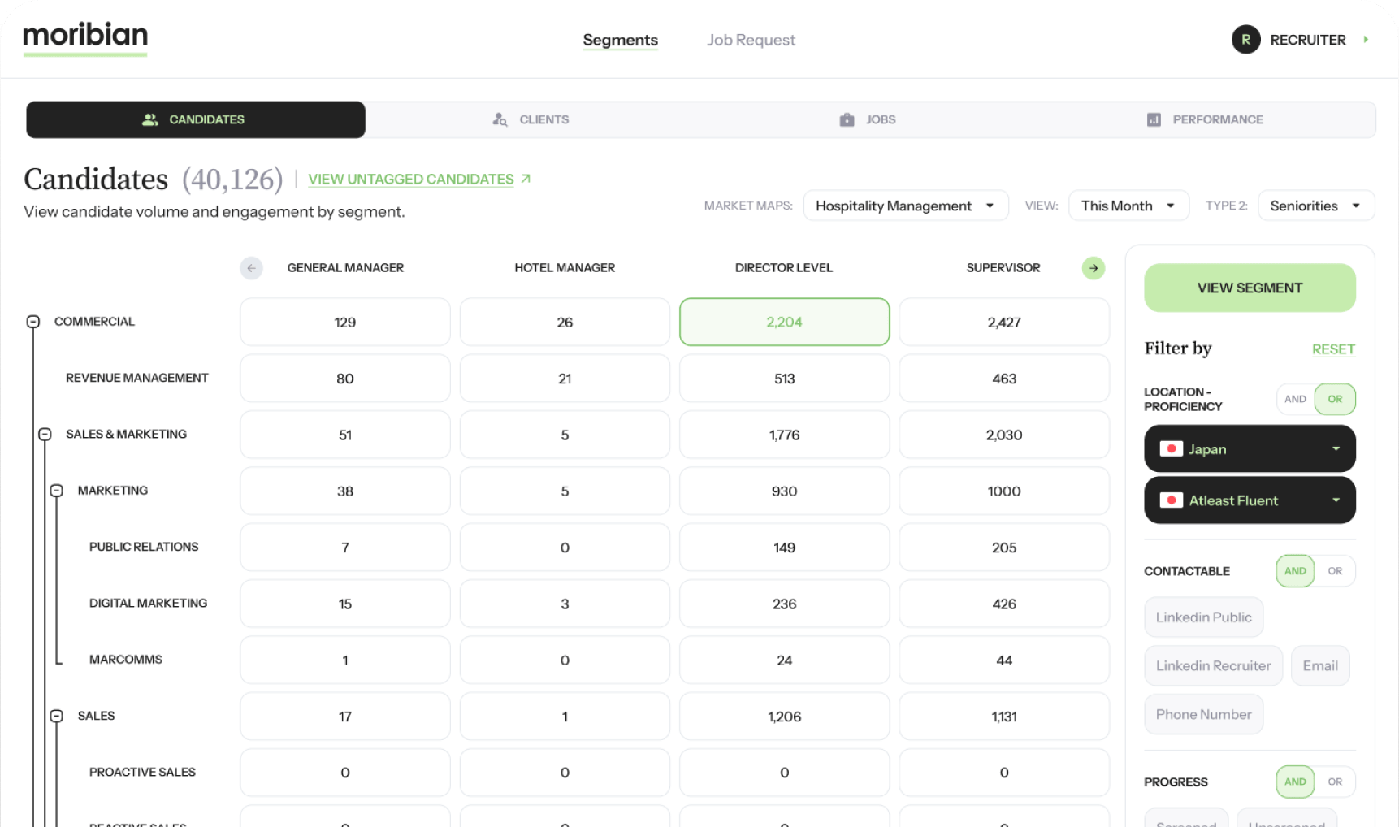Viewport: 1399px width, 827px height.
Task: Click the Japan flag in location dropdown
Action: 1171,448
